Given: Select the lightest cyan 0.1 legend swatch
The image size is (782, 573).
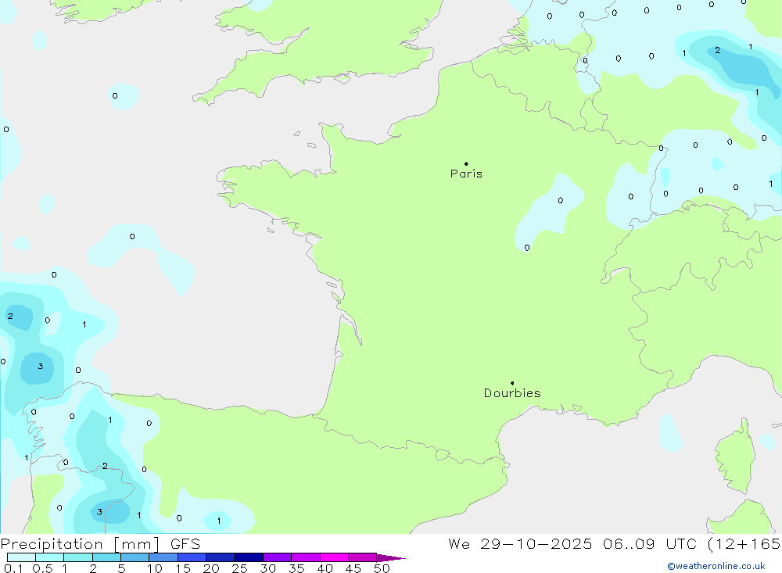Looking at the screenshot, I should coord(21,557).
